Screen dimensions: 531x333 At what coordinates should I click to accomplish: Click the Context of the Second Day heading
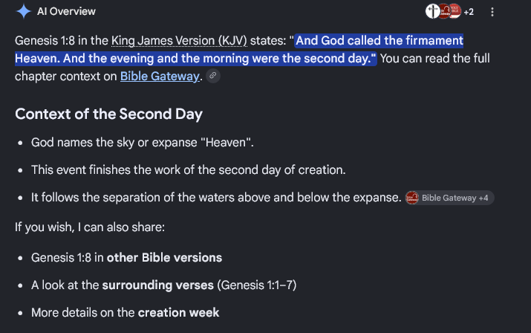pos(108,114)
